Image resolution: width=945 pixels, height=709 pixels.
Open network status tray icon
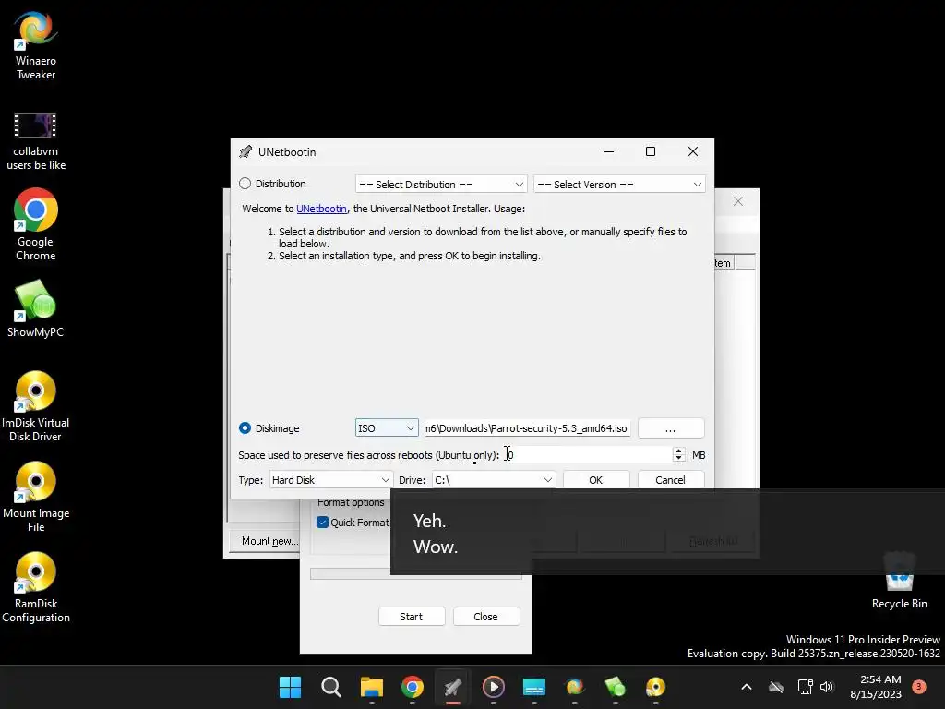pos(805,687)
